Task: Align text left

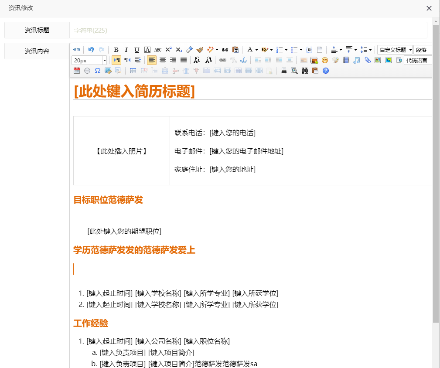Action: tap(152, 60)
